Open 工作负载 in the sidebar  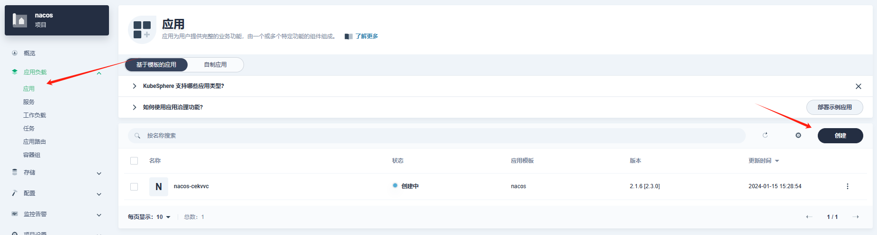[x=35, y=115]
